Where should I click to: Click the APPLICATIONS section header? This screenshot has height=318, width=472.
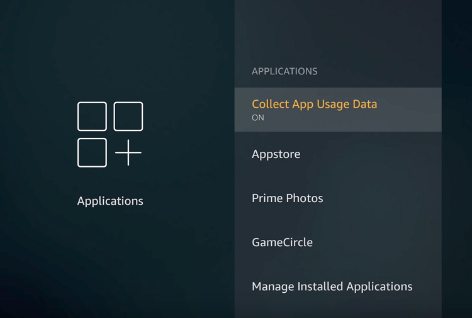[284, 71]
